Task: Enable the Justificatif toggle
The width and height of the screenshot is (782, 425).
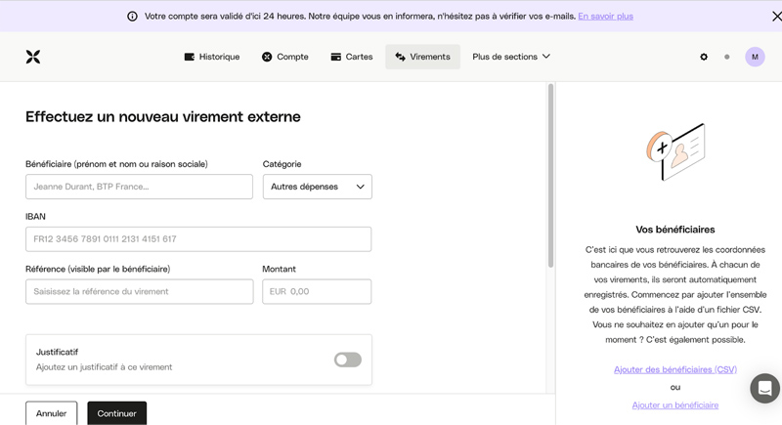Action: pos(348,360)
